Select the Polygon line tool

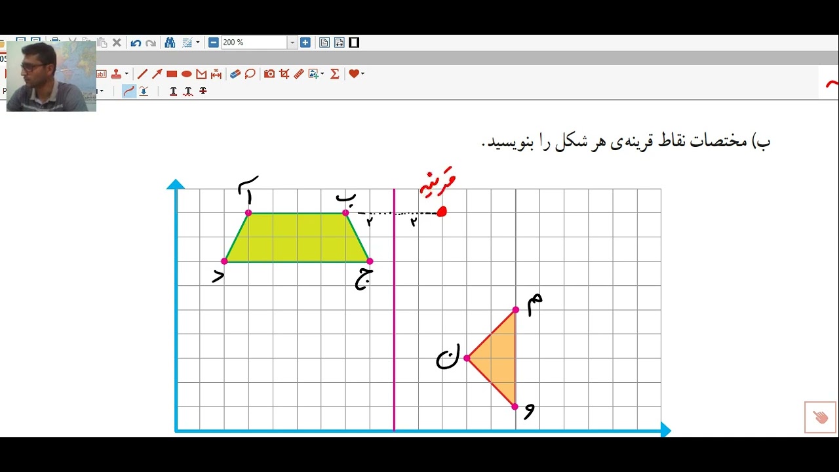pyautogui.click(x=201, y=74)
